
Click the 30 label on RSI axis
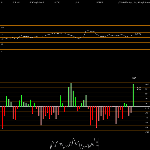pyautogui.click(x=2, y=44)
